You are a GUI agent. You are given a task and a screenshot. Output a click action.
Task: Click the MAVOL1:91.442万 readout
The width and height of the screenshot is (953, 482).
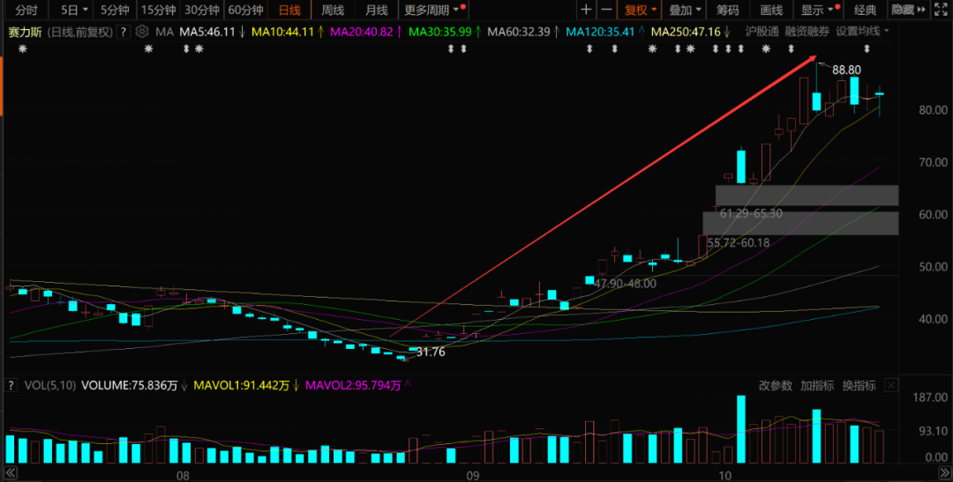[241, 385]
